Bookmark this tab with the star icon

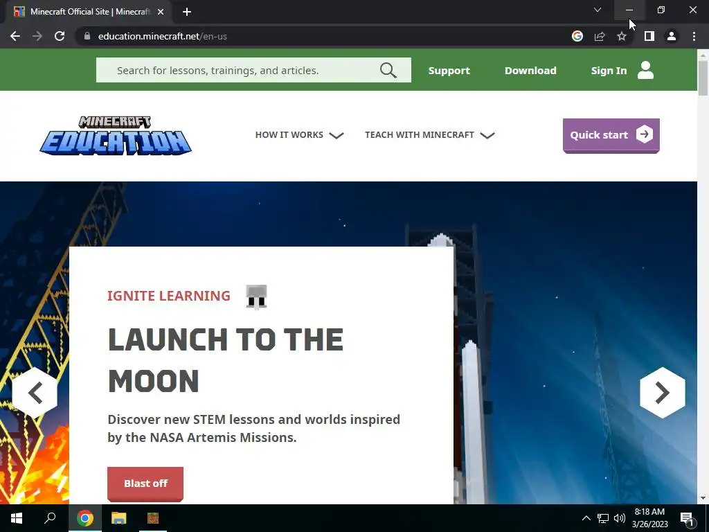coord(622,36)
